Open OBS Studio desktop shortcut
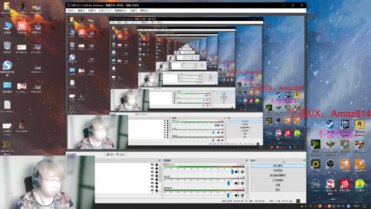This screenshot has width=371, height=209. point(330,166)
